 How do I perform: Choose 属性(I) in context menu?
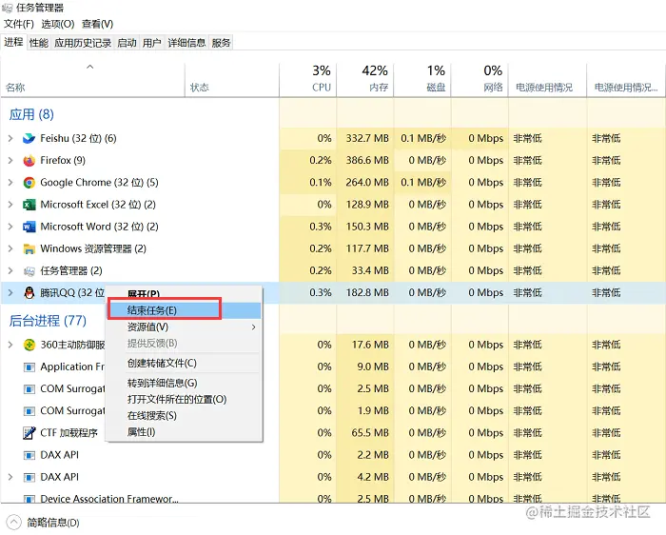tap(184, 432)
